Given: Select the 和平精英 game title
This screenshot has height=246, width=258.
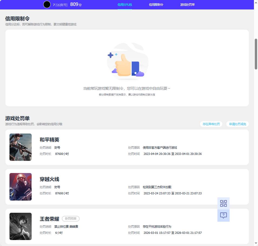Looking at the screenshot, I should [x=49, y=140].
